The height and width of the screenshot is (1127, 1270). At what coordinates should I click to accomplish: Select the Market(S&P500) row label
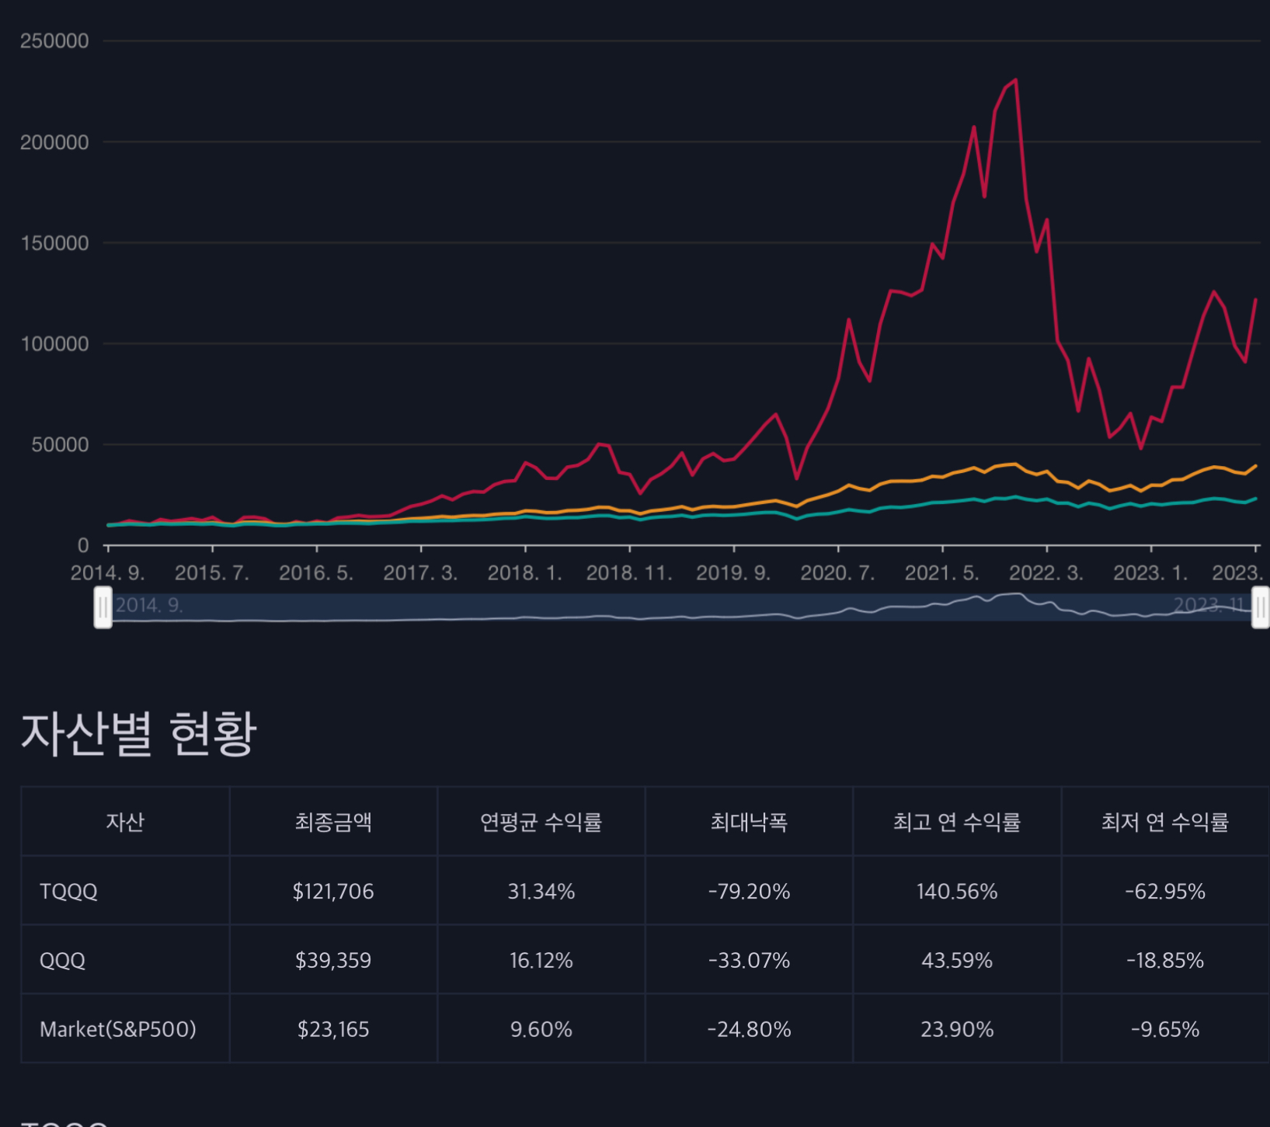118,1029
